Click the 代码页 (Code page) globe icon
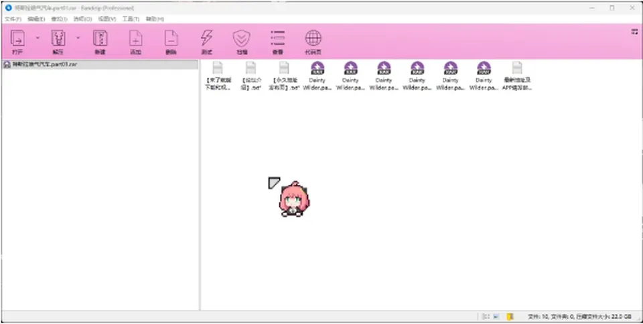643x324 pixels. click(313, 42)
